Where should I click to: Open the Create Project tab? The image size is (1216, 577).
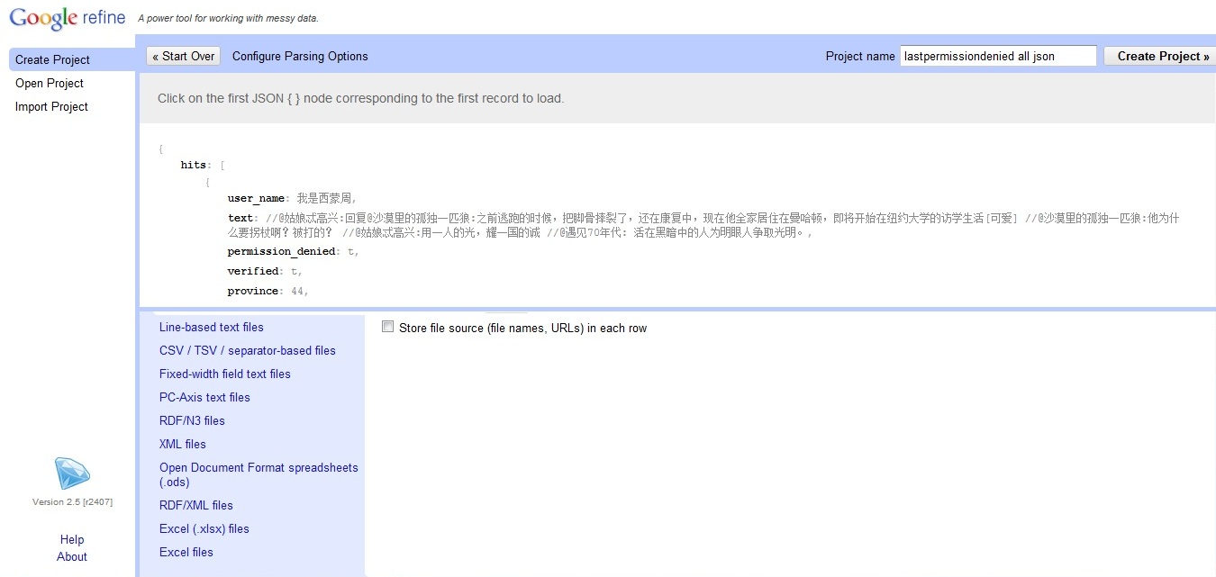click(72, 59)
